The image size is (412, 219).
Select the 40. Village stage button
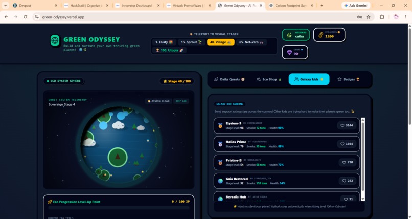[220, 42]
